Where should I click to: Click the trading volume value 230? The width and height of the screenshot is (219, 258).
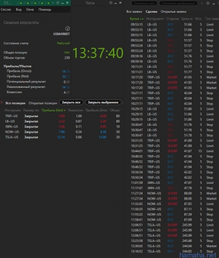pos(67,57)
